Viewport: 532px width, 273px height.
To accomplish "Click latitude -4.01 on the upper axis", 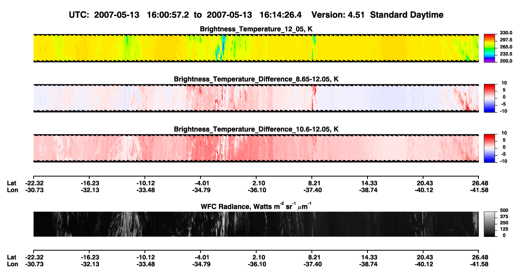I will (x=202, y=183).
